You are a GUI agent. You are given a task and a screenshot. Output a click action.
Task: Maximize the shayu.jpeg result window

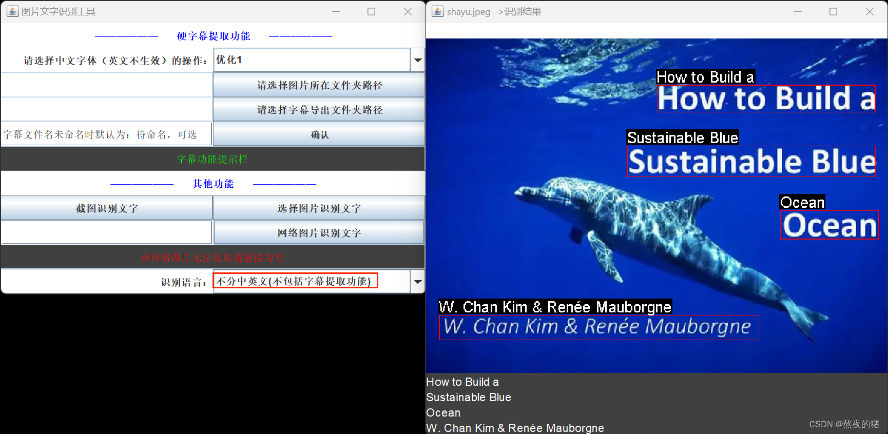[x=834, y=11]
